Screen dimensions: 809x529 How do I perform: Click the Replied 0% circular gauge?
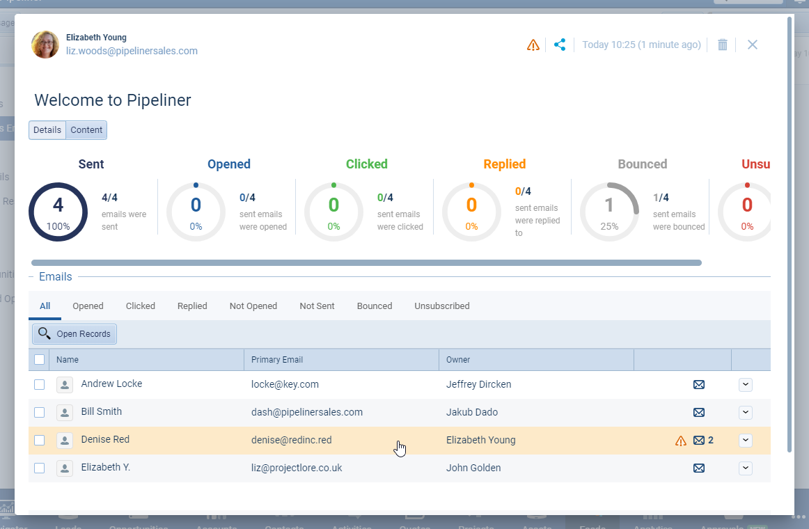coord(471,212)
